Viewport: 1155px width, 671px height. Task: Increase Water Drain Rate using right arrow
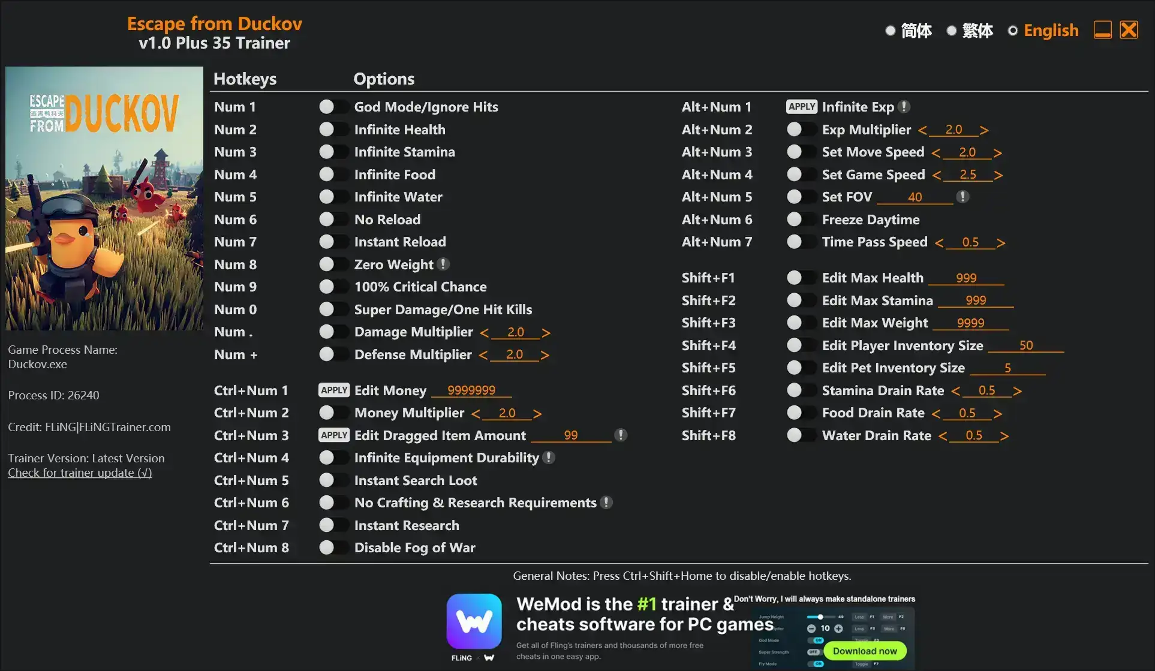[1004, 436]
